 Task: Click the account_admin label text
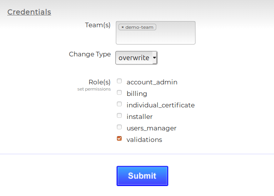[152, 82]
